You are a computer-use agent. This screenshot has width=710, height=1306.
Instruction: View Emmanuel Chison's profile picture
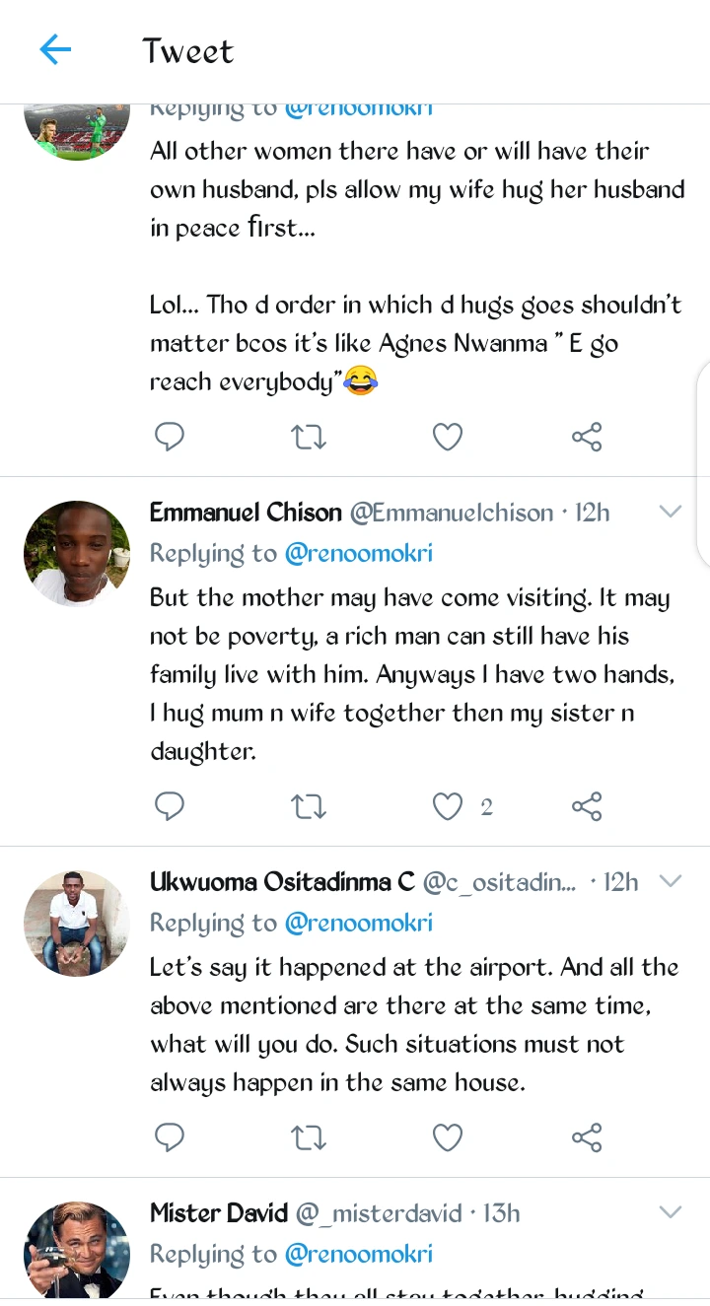[77, 553]
